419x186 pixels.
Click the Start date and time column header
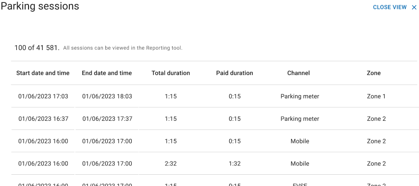43,73
